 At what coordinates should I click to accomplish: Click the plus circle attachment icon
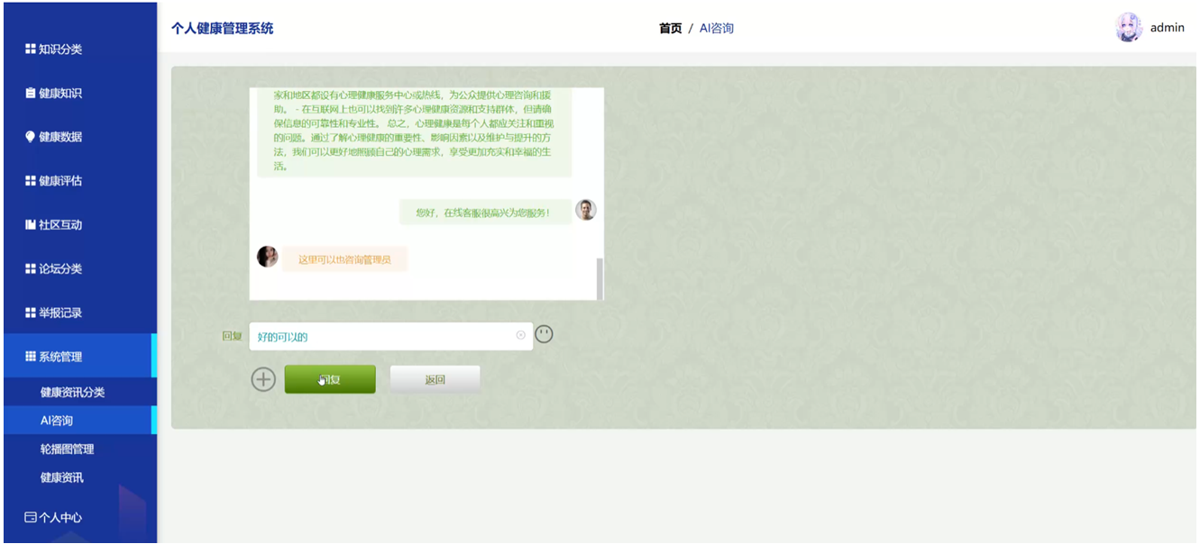[263, 379]
